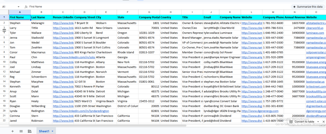Viewport: 326px width, 134px height.
Task: Select column H header
Action: tap(171, 12)
